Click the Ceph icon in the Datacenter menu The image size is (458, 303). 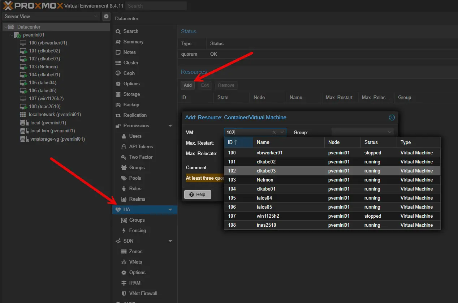(x=118, y=73)
